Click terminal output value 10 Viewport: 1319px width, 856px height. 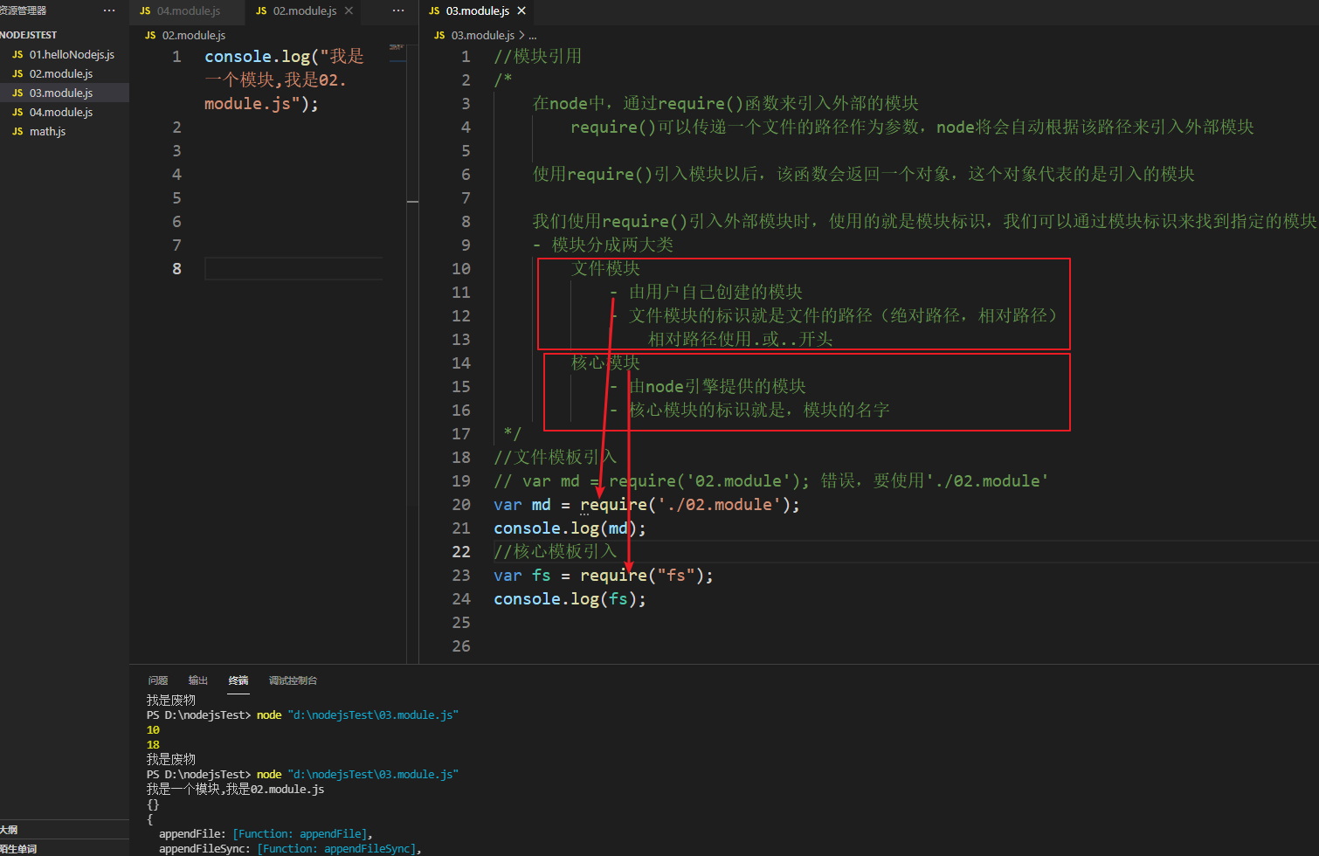(153, 730)
